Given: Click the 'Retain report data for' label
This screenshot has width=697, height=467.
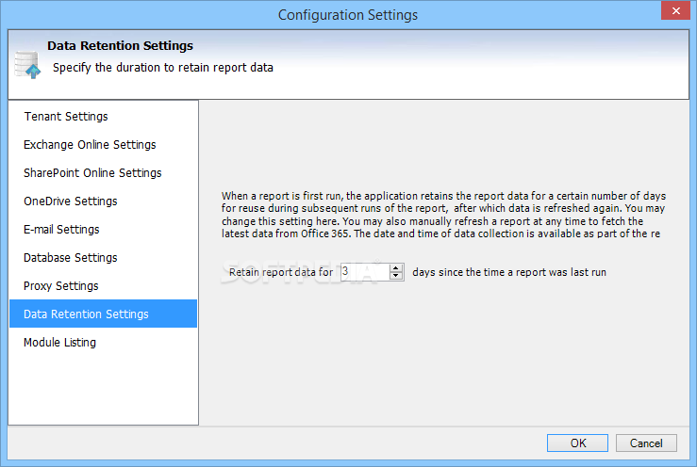Looking at the screenshot, I should coord(280,272).
